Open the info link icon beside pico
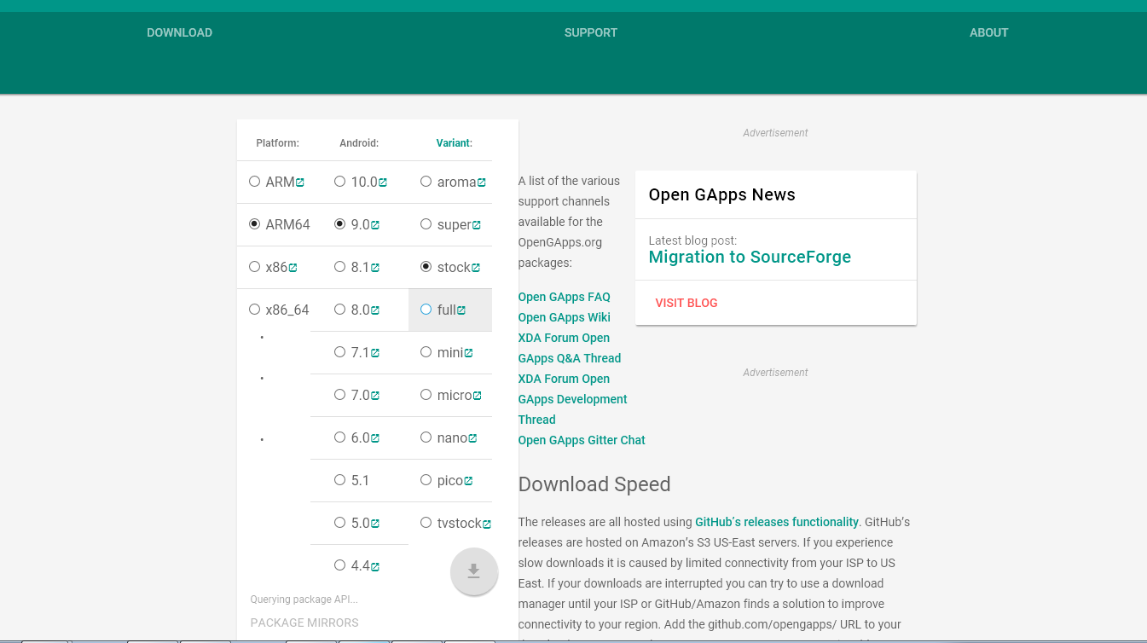This screenshot has height=643, width=1147. [x=468, y=481]
